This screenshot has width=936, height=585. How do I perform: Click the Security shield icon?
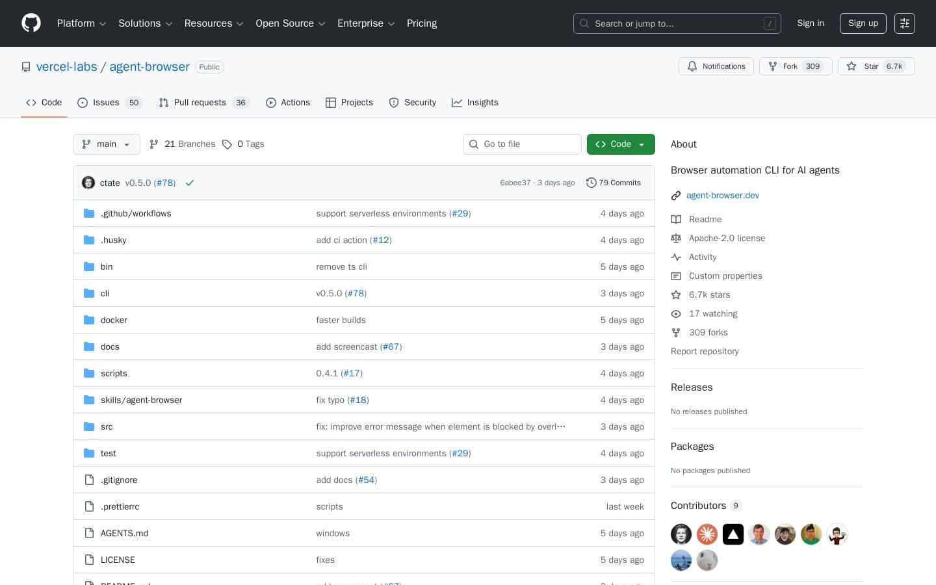[x=395, y=103]
